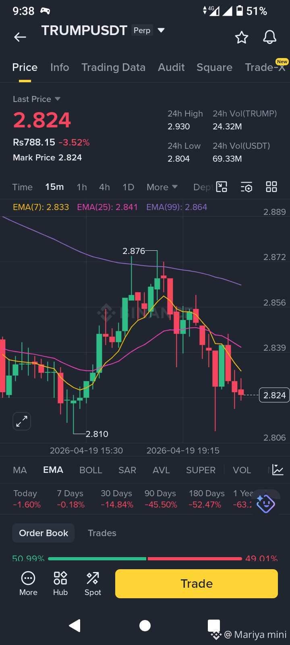Select the Order Book tab

pos(43,533)
